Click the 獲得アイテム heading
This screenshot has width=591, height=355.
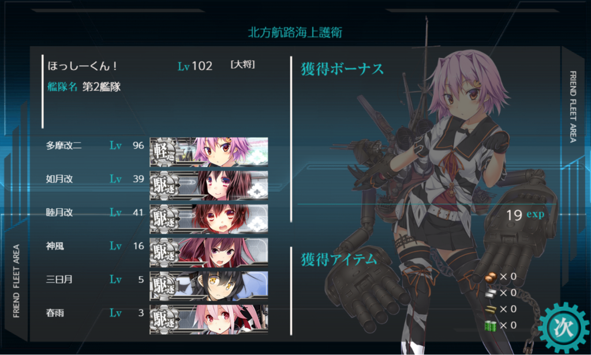click(339, 259)
